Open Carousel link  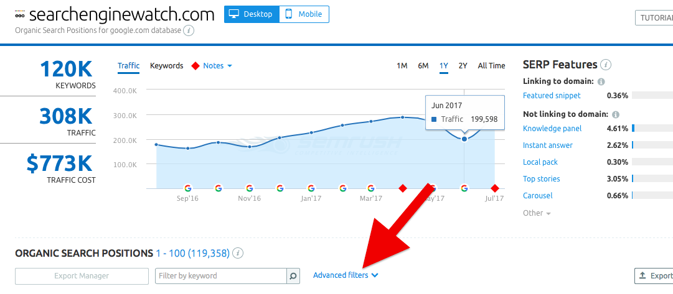coord(538,195)
